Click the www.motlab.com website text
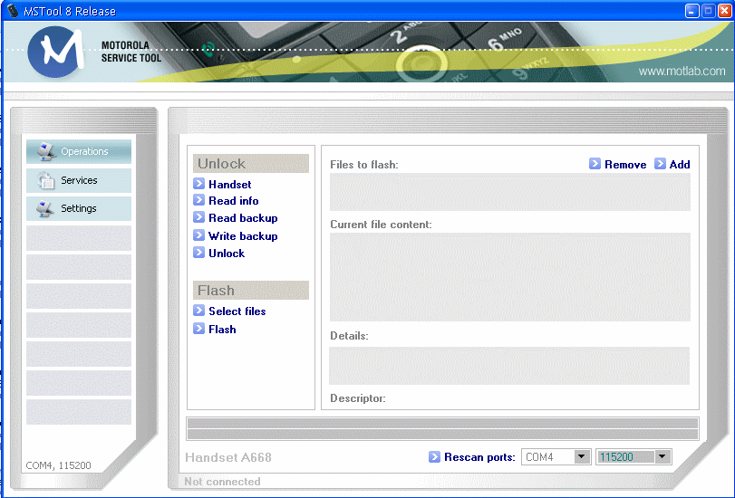The width and height of the screenshot is (735, 498). point(682,72)
